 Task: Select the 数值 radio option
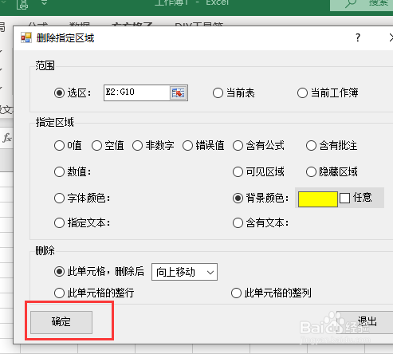click(59, 171)
